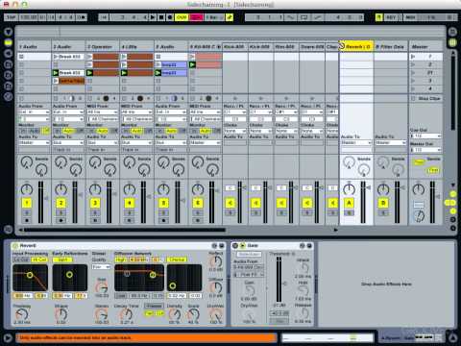
Task: Toggle the Reverb device activator
Action: point(14,246)
